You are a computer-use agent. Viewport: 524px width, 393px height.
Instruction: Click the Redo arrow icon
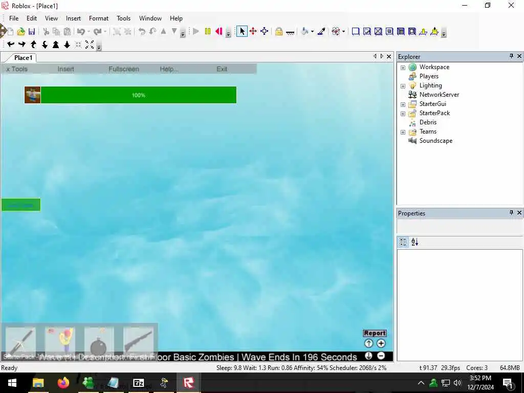[98, 31]
